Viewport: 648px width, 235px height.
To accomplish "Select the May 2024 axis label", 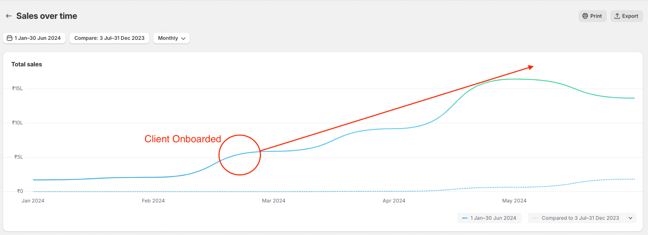I will click(514, 201).
